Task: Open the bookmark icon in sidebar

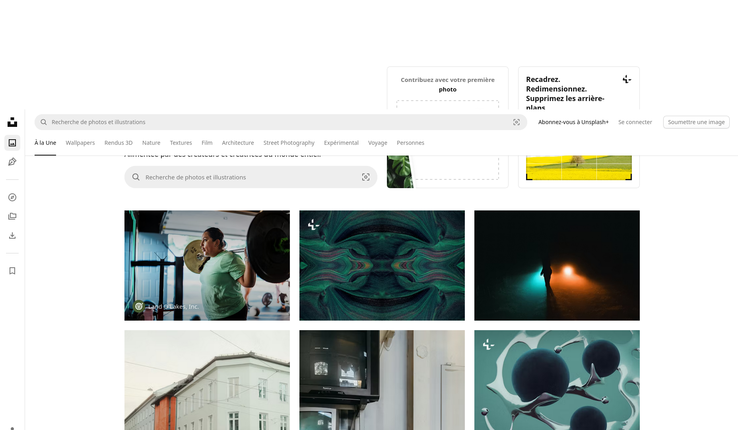Action: pyautogui.click(x=12, y=271)
